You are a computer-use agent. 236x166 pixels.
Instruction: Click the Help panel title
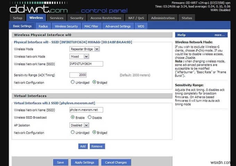[x=182, y=35]
